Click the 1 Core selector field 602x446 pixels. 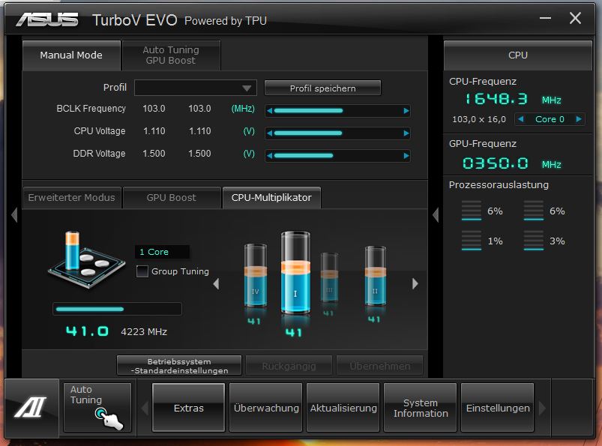pos(162,252)
